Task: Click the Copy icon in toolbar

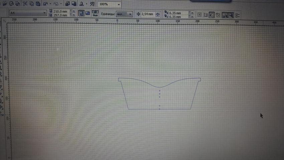Action: [x=32, y=4]
